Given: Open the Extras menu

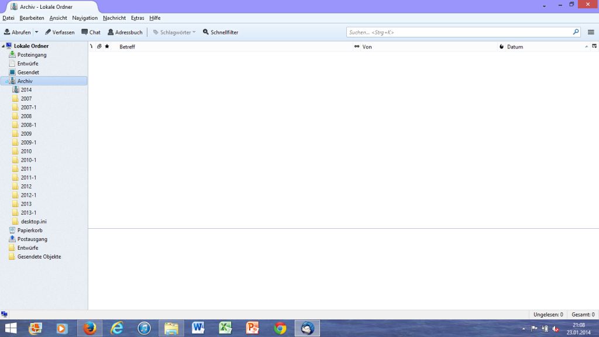Looking at the screenshot, I should (137, 18).
